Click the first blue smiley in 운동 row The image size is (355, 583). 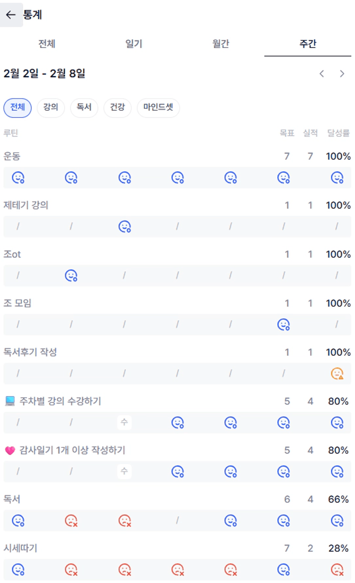(18, 178)
